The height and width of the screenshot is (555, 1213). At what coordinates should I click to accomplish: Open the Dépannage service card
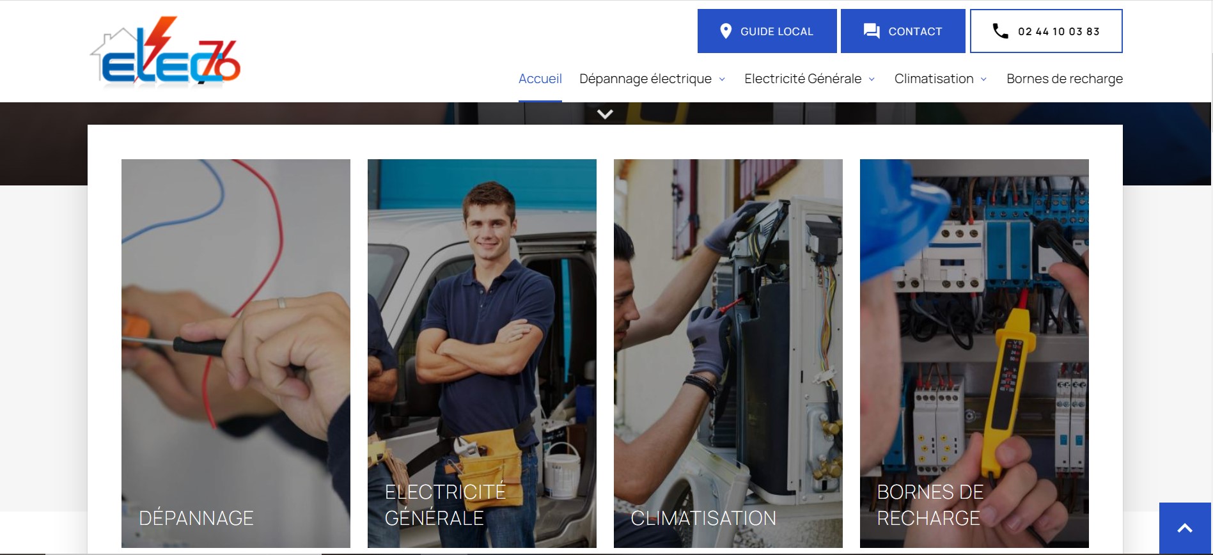[x=235, y=353]
